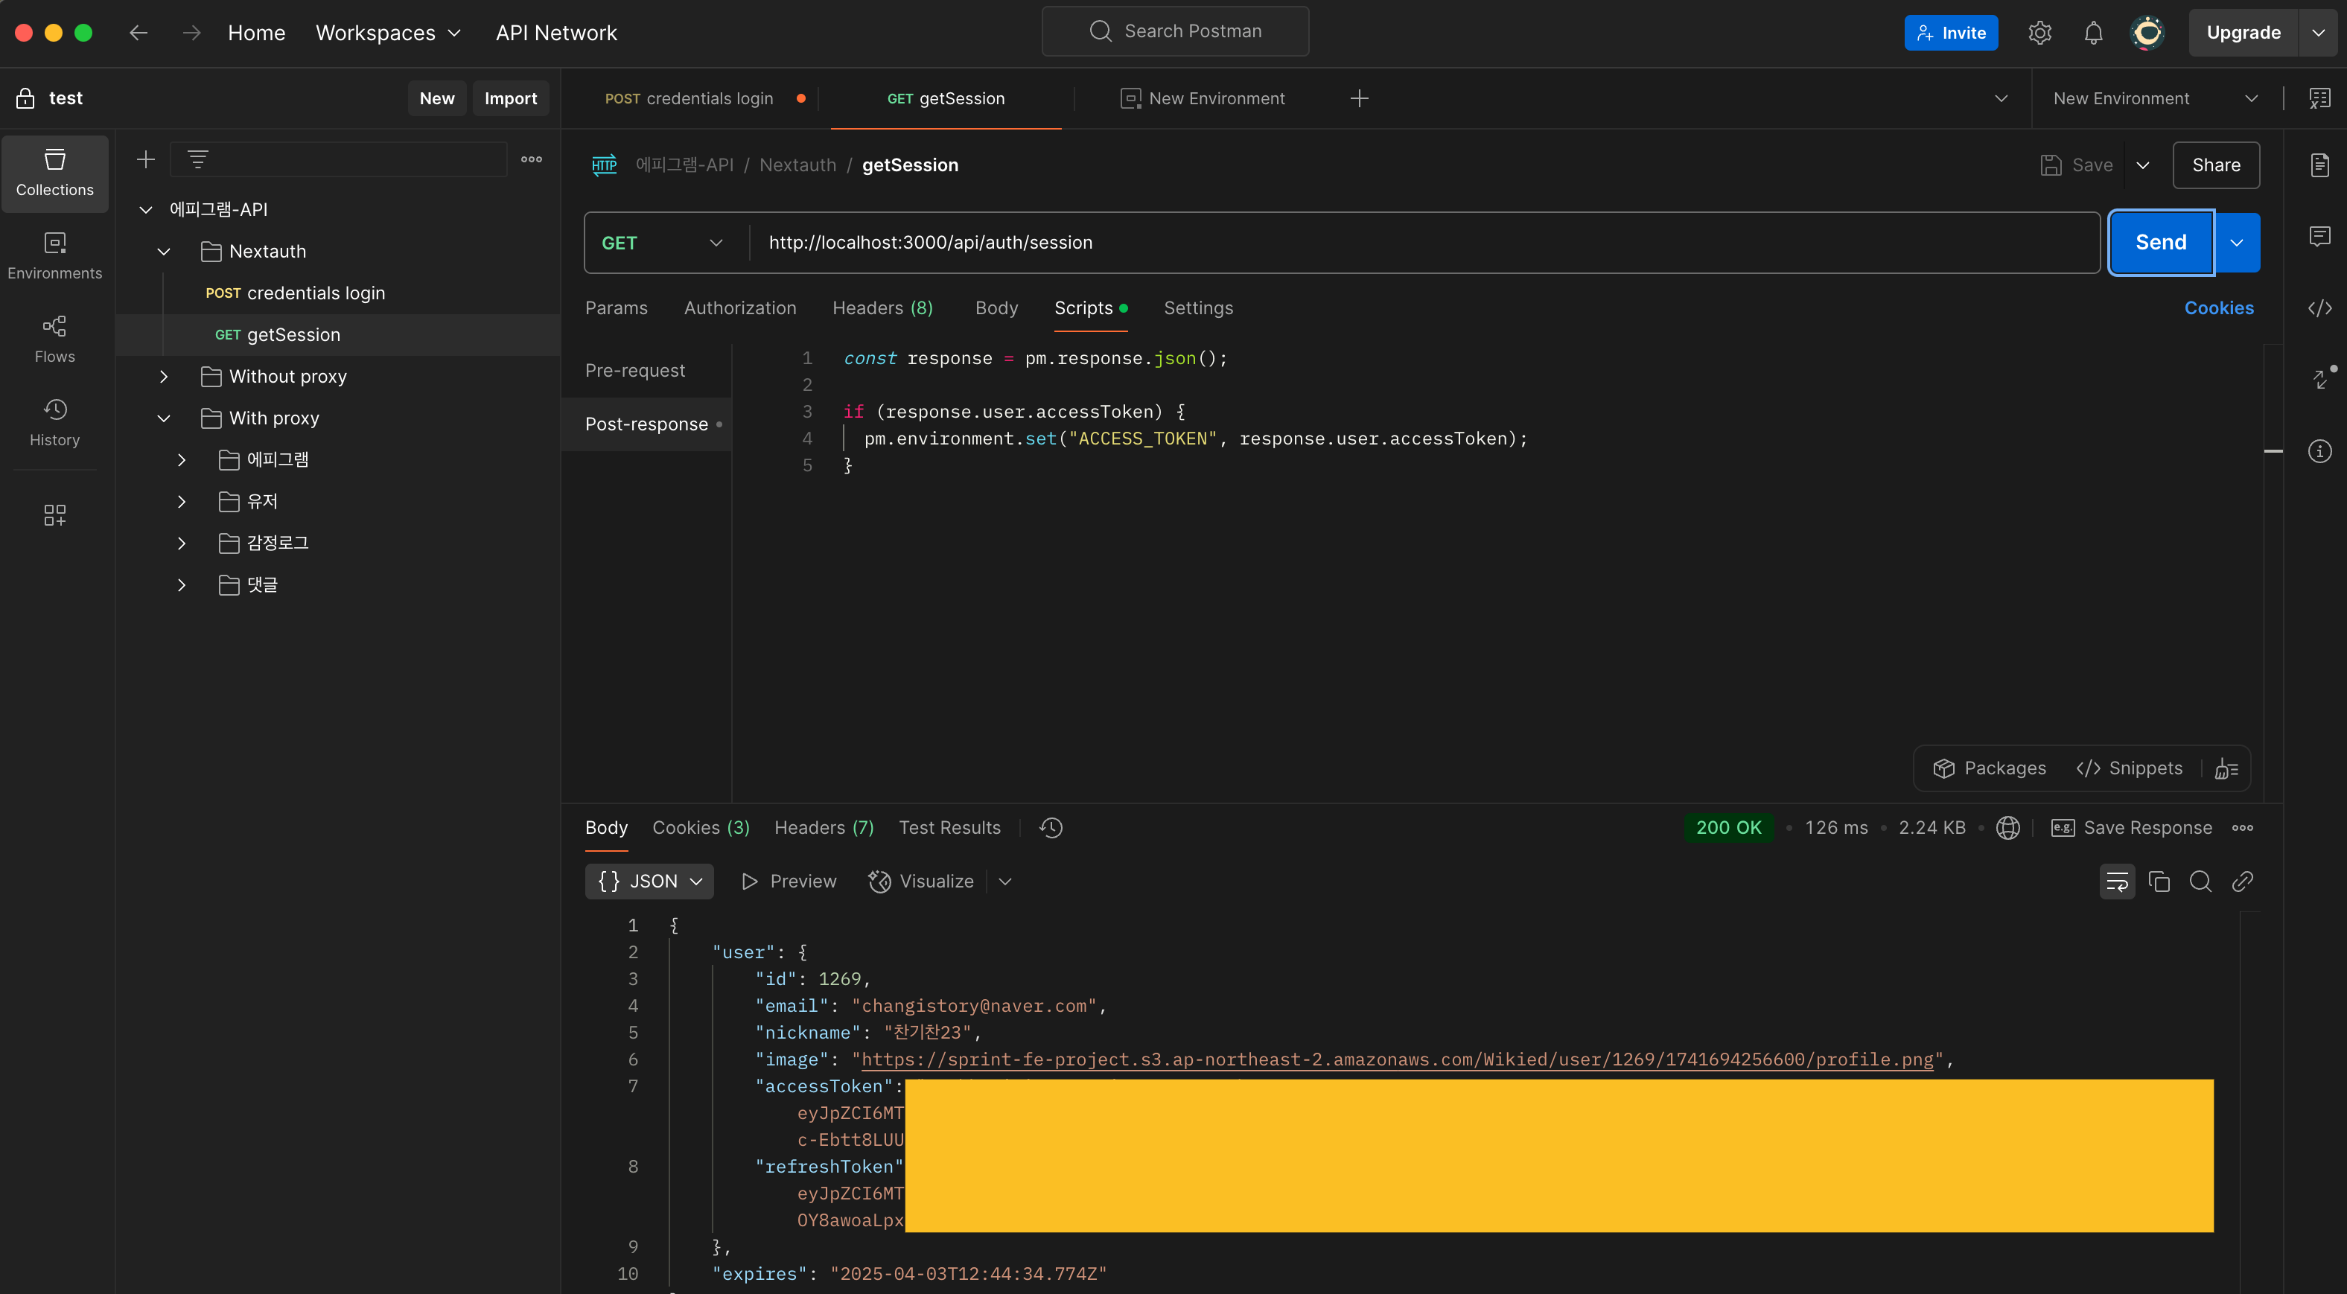This screenshot has width=2347, height=1294.
Task: Copy the response body with copy icon
Action: [x=2159, y=882]
